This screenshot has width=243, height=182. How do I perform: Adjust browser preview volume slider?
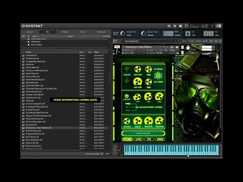point(92,154)
